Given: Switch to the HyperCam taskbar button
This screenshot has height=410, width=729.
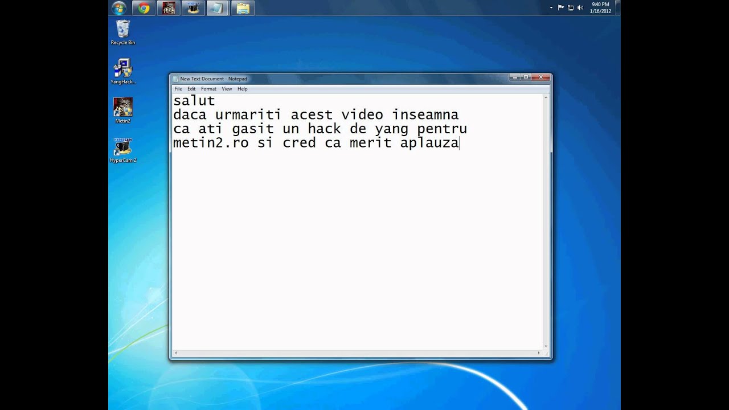Looking at the screenshot, I should (x=193, y=8).
